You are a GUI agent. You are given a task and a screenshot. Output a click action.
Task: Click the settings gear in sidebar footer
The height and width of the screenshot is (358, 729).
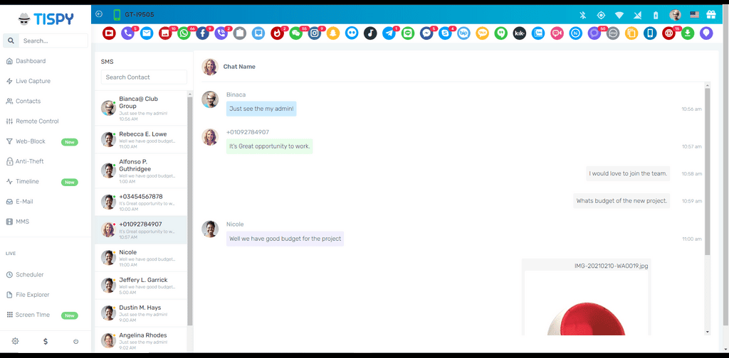[16, 341]
